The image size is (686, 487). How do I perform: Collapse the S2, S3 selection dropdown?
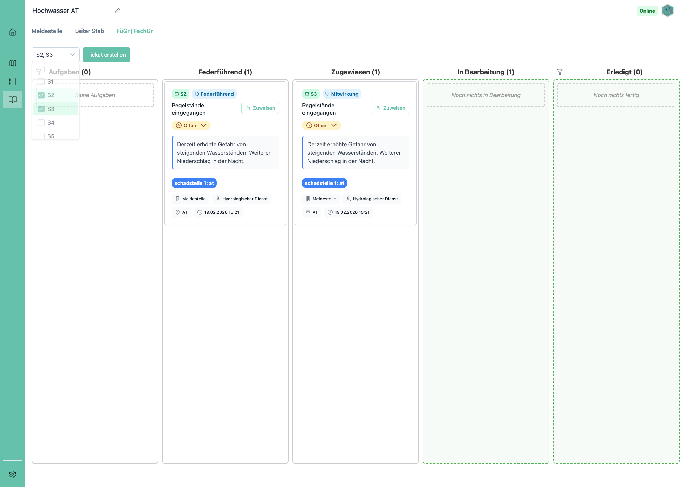point(55,55)
